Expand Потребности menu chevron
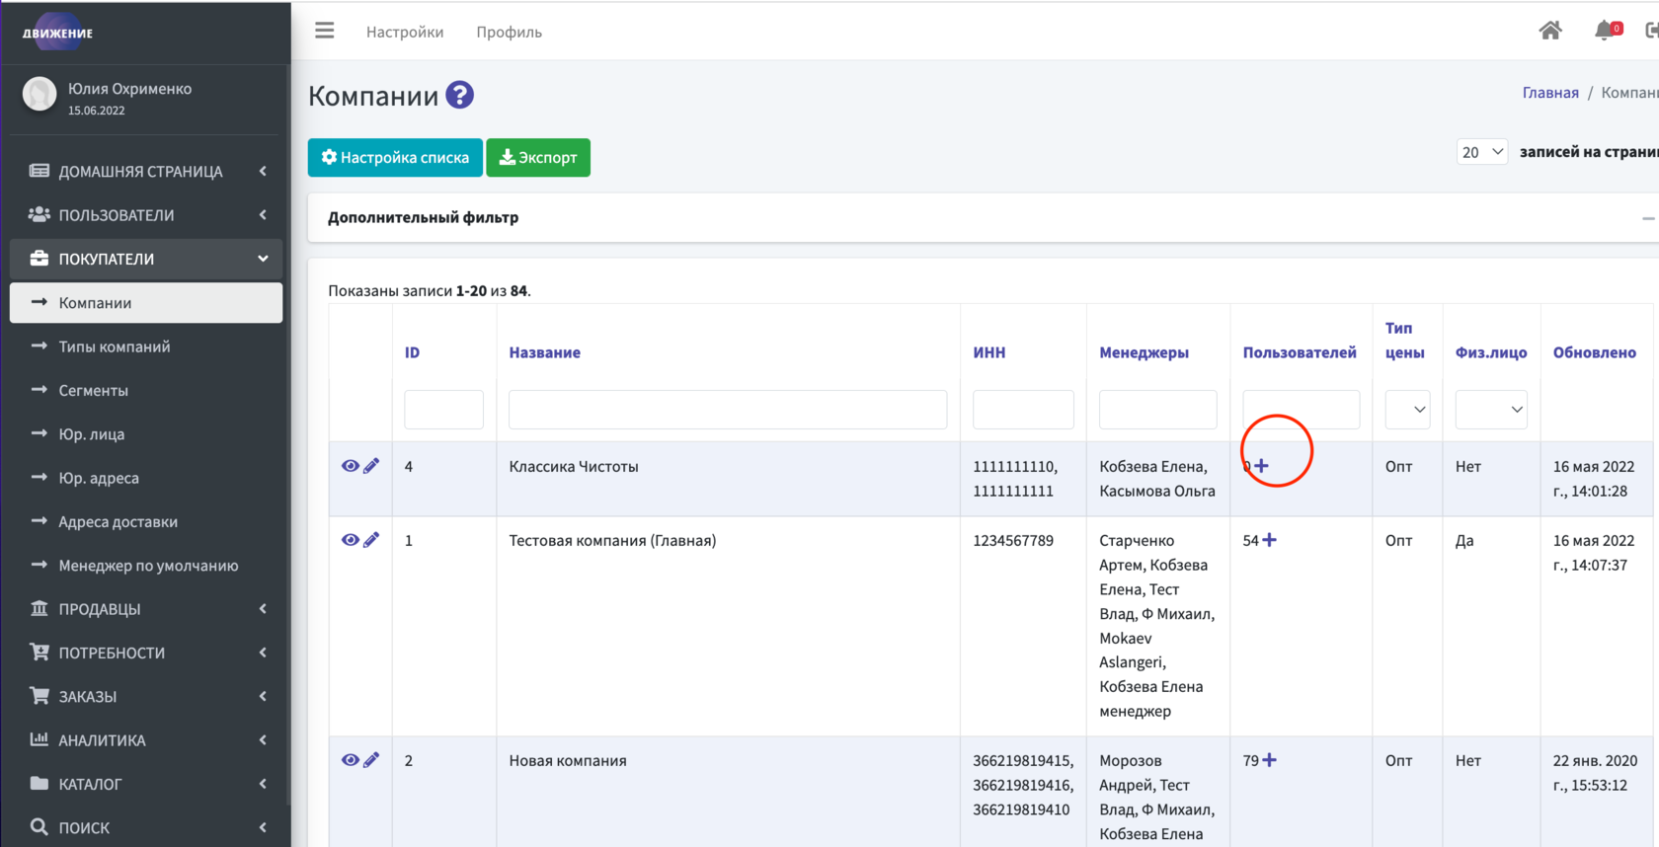Viewport: 1659px width, 847px height. 263,652
